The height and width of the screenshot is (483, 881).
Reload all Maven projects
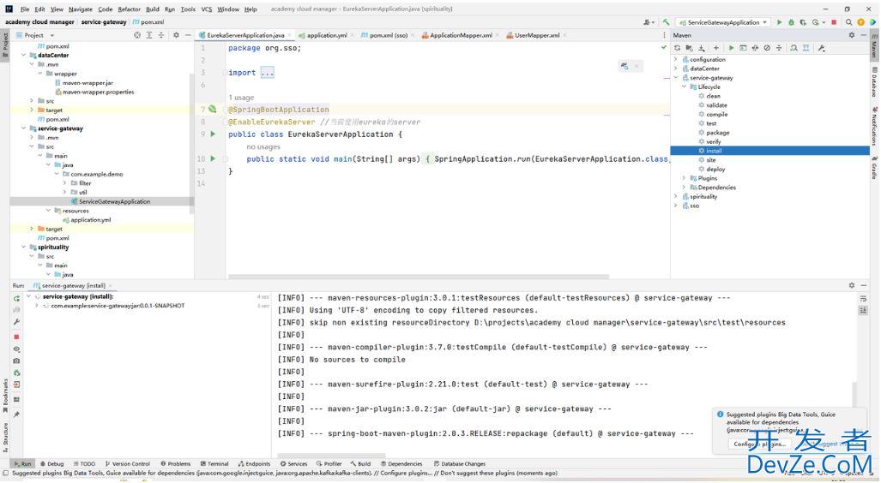click(x=678, y=48)
